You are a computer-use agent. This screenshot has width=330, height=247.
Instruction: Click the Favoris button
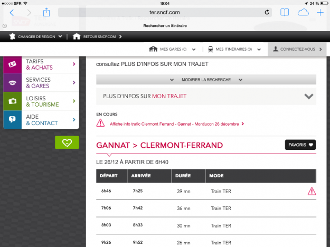pyautogui.click(x=300, y=145)
